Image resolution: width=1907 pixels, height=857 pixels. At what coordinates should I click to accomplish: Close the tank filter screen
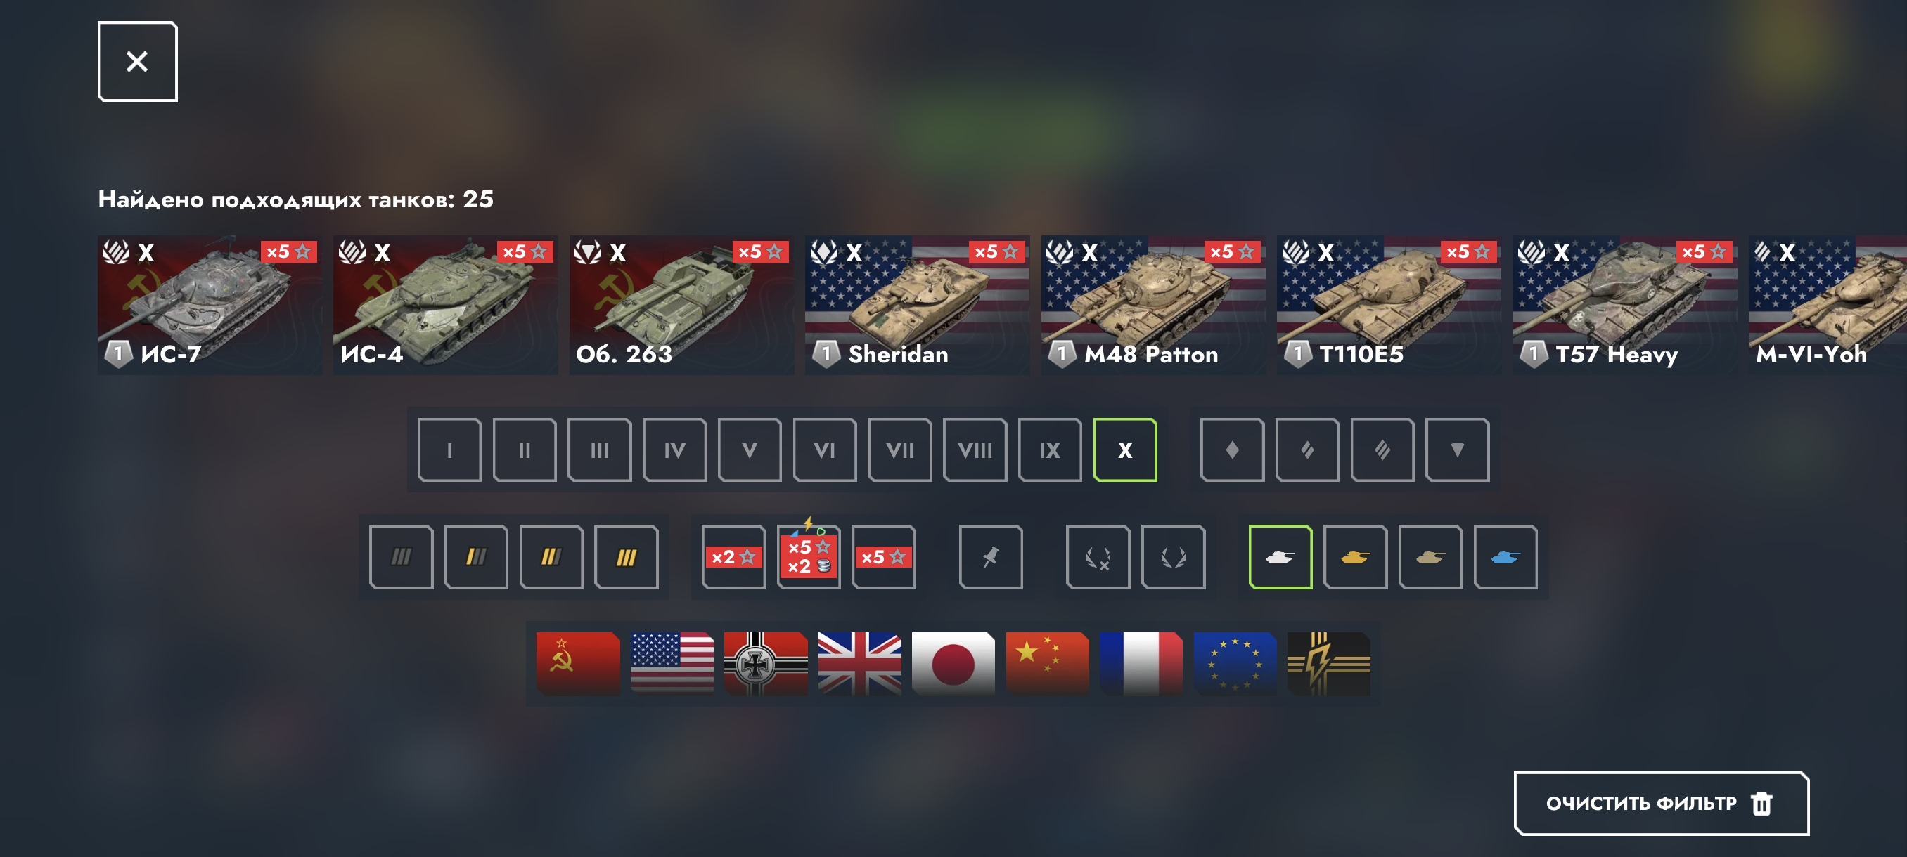(138, 61)
